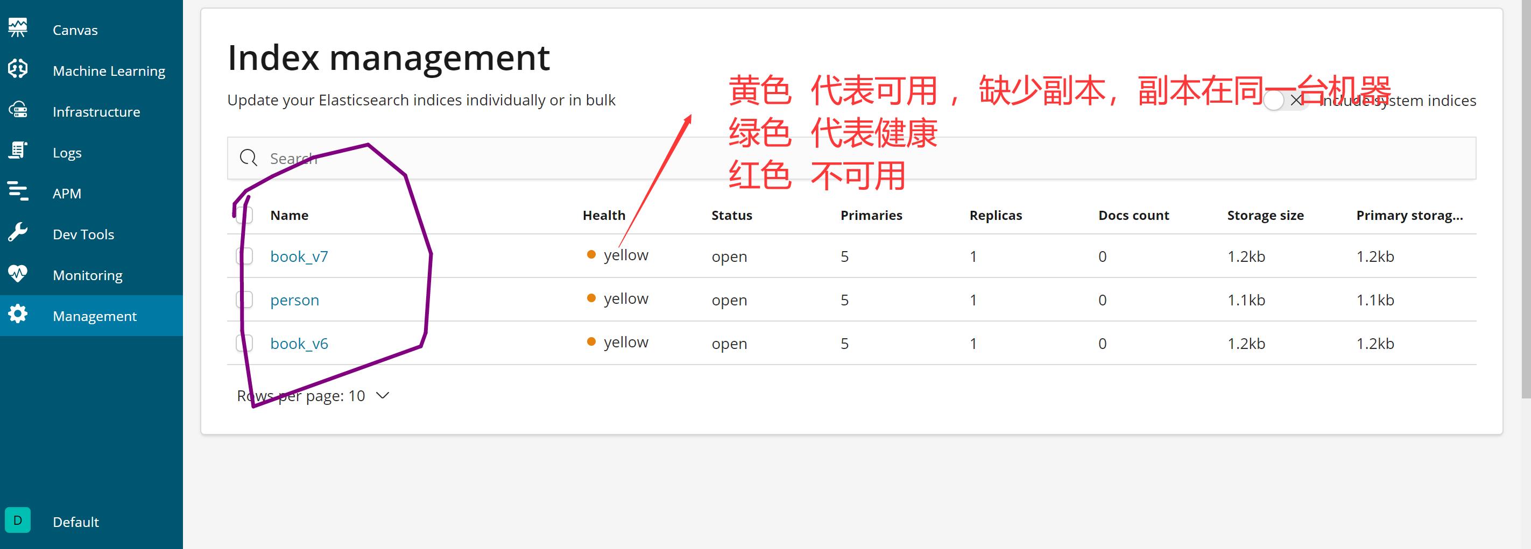Sort by the Name column header

click(290, 215)
